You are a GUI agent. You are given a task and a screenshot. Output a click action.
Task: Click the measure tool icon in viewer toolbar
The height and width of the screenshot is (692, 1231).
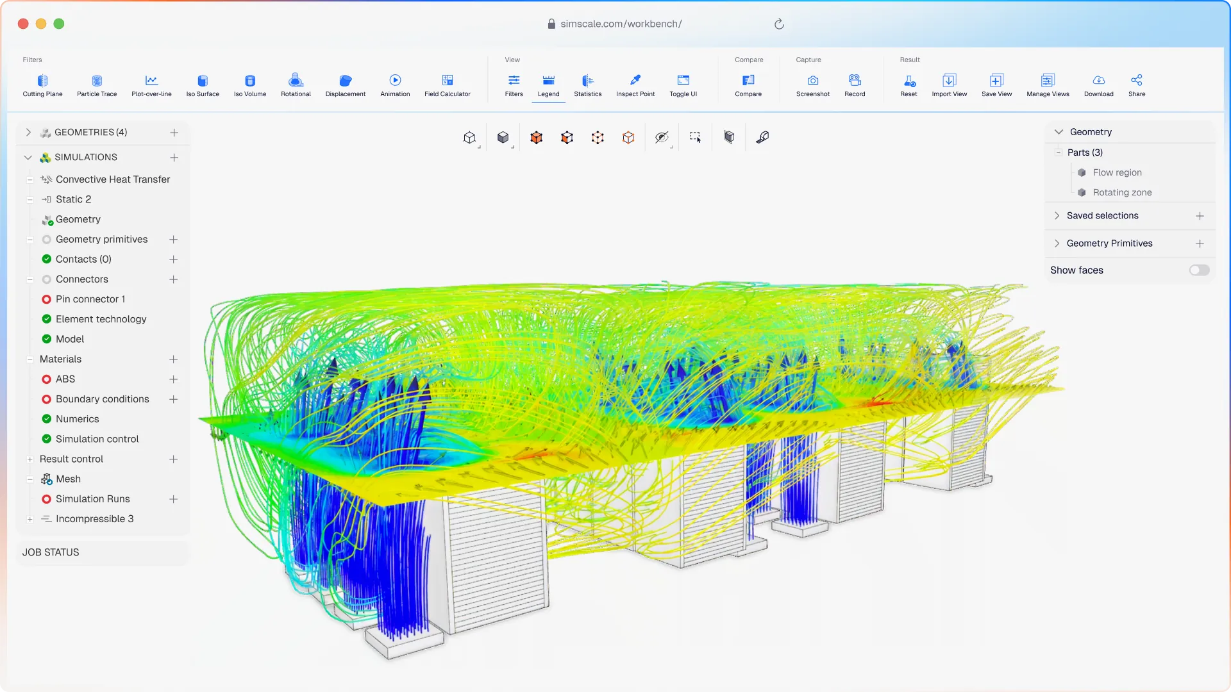[762, 137]
